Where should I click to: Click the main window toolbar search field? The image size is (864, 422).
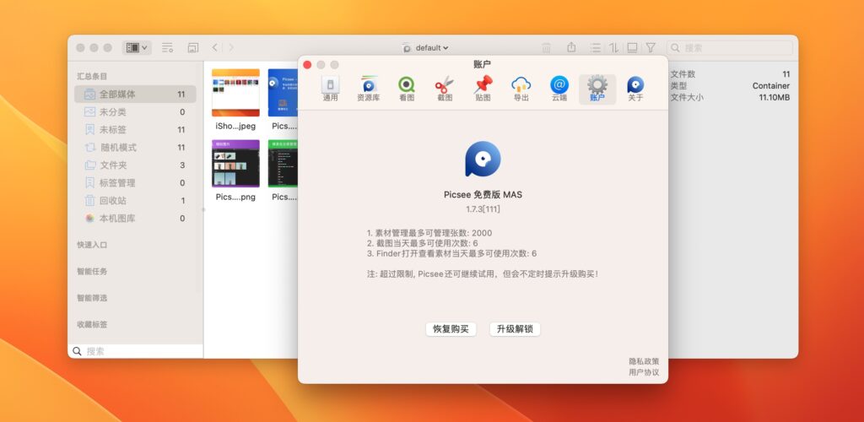click(730, 48)
